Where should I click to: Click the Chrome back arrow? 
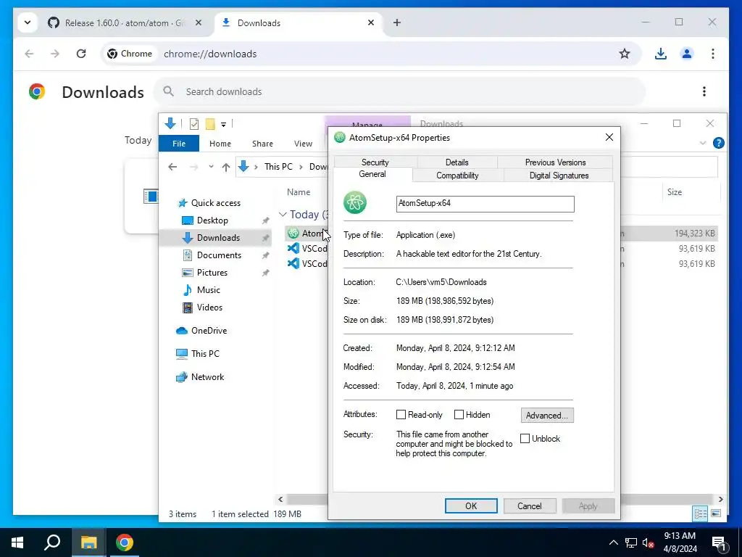(29, 54)
